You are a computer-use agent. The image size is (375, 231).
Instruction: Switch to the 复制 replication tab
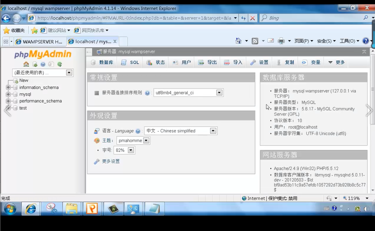click(x=285, y=63)
